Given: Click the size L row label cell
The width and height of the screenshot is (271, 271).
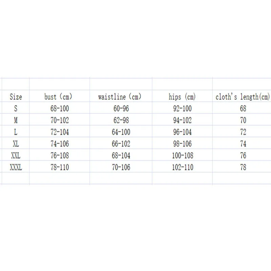Looking at the screenshot, I should 16,132.
